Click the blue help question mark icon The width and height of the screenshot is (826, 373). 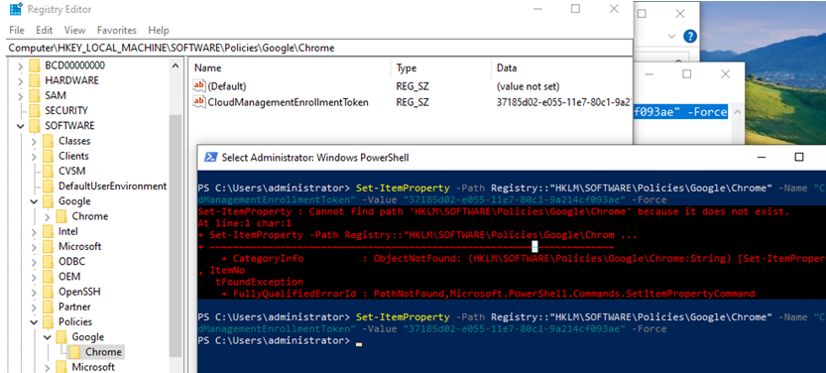[689, 37]
